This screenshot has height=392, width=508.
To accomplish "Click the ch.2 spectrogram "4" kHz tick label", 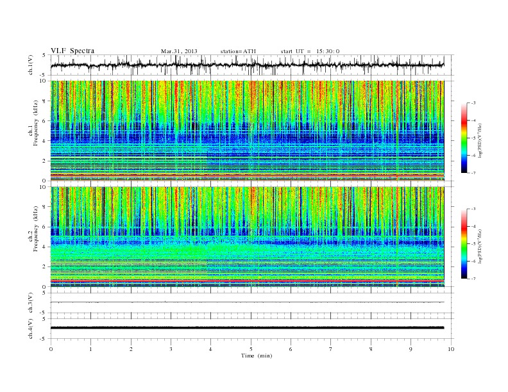I will pyautogui.click(x=45, y=247).
